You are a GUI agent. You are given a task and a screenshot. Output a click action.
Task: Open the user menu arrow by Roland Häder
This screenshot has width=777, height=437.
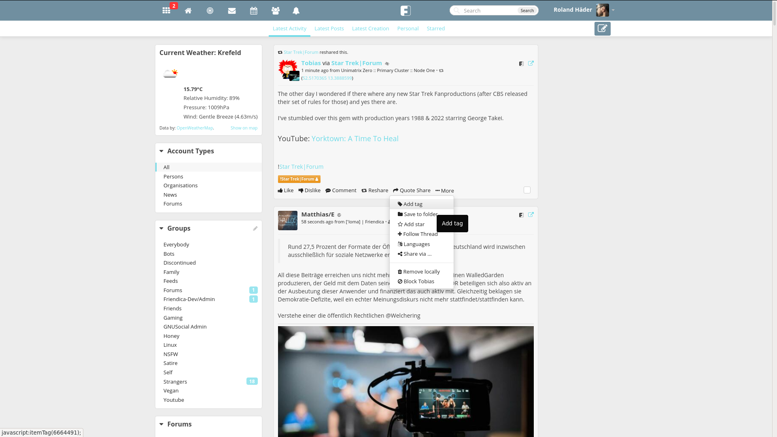[x=613, y=10]
